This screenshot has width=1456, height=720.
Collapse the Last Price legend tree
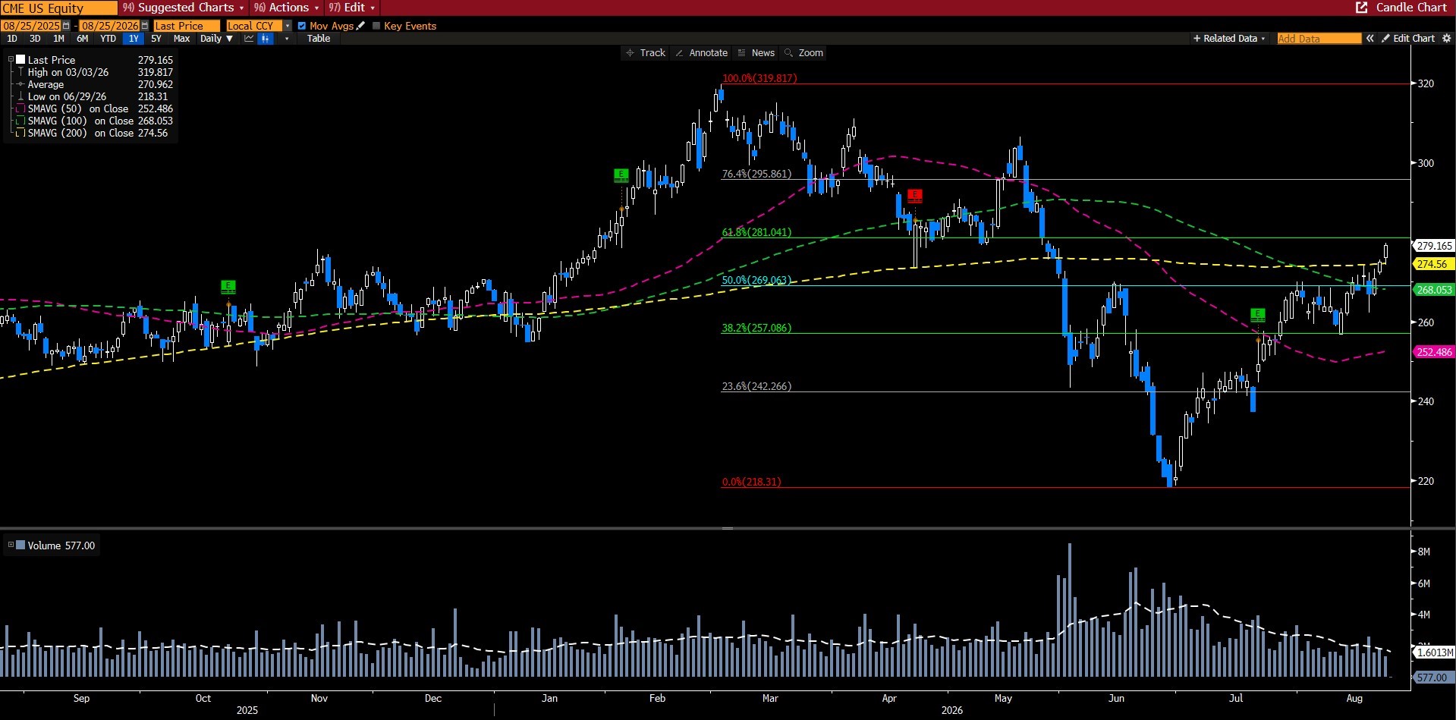point(11,60)
